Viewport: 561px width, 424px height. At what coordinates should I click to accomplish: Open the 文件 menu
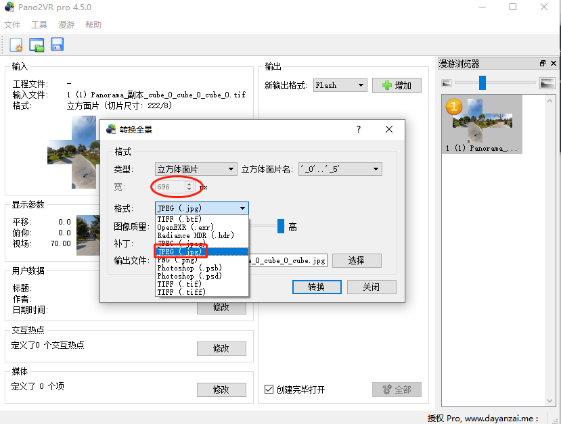12,24
